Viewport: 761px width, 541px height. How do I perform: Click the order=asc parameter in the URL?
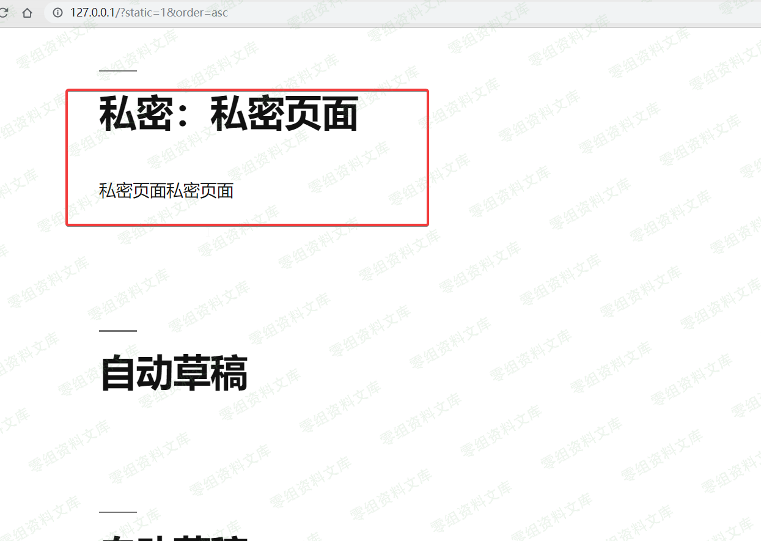(x=201, y=12)
